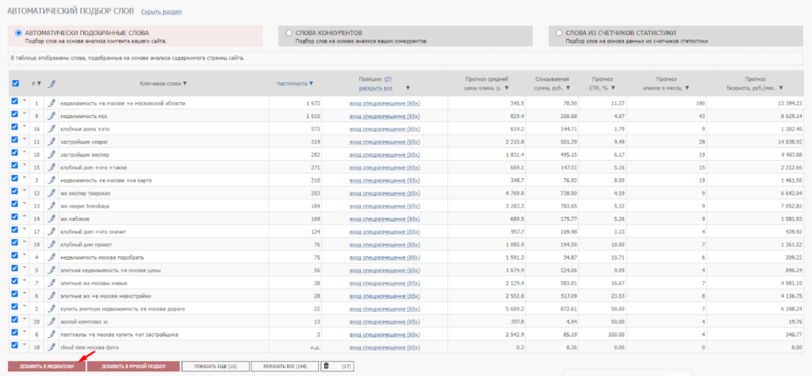Screen dimensions: 812x376
Task: Click pencil icon beside 'жк веспер тверская'
Action: 52,193
